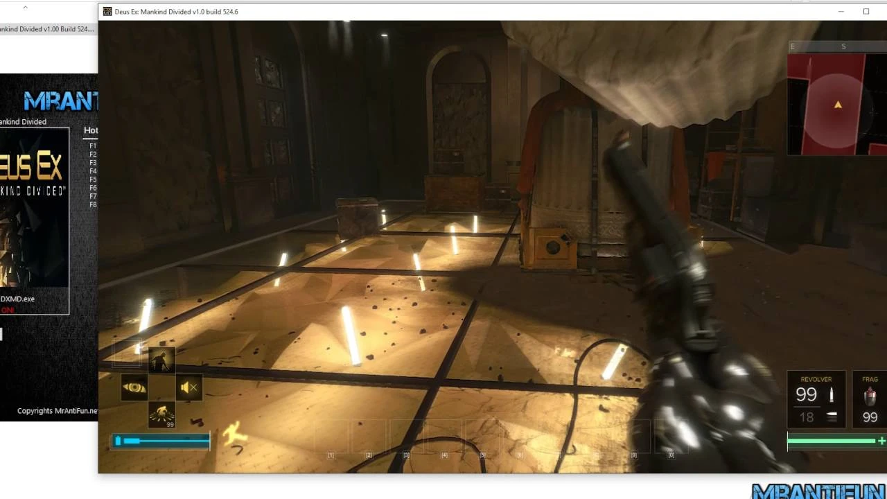Select the Smart Vision eye icon
Screen dimensions: 887x499
pos(134,387)
